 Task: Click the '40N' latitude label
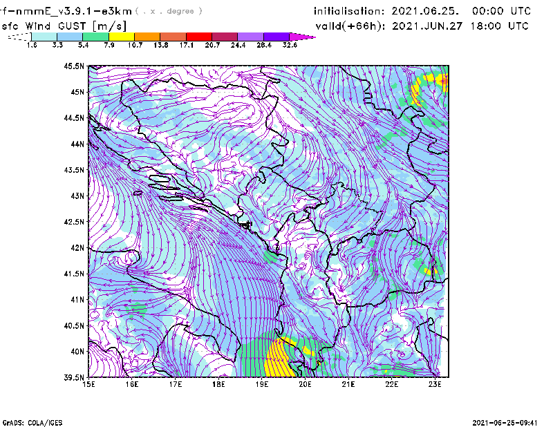pyautogui.click(x=77, y=352)
